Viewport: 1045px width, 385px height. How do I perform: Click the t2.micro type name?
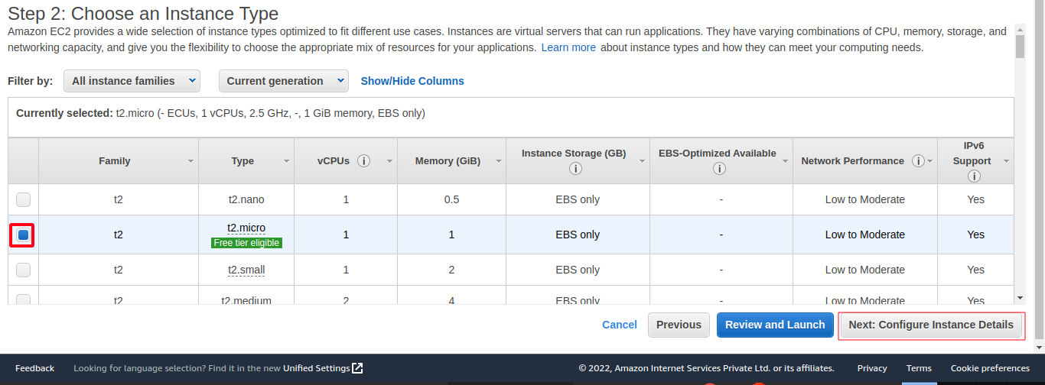pyautogui.click(x=246, y=228)
